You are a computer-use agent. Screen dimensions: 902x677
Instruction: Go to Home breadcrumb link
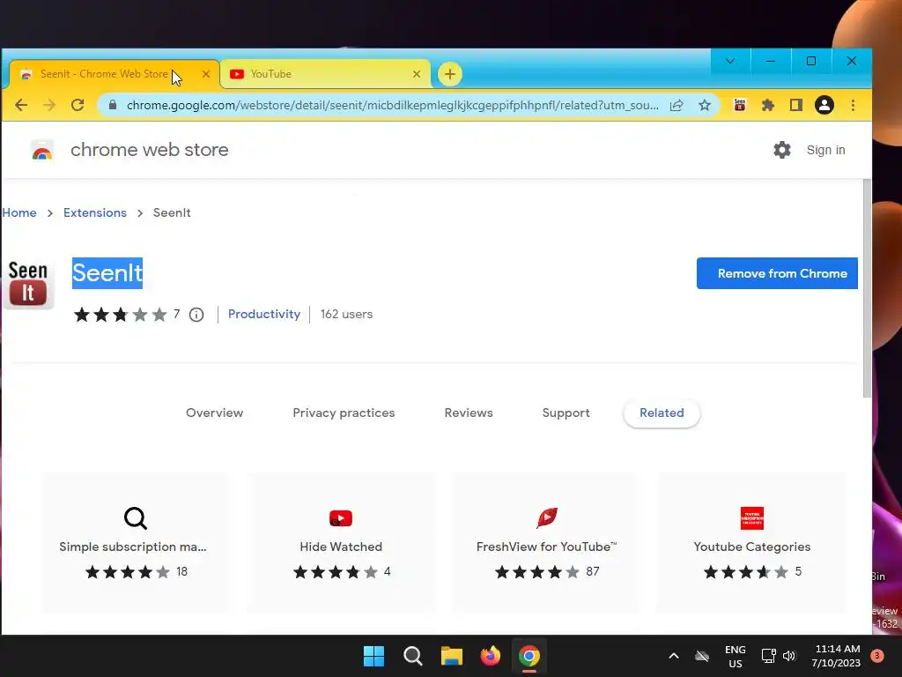(19, 213)
